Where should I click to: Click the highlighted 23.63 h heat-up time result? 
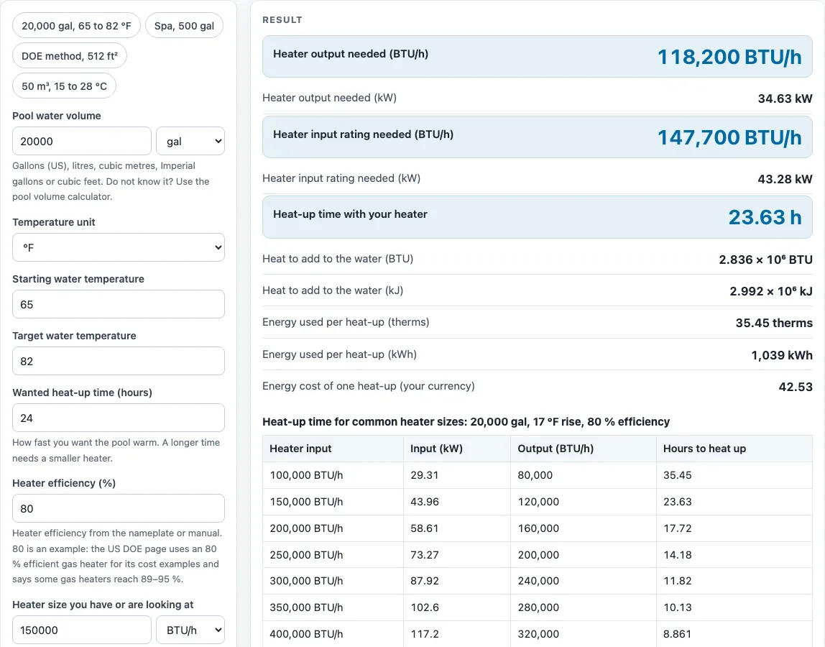(765, 217)
